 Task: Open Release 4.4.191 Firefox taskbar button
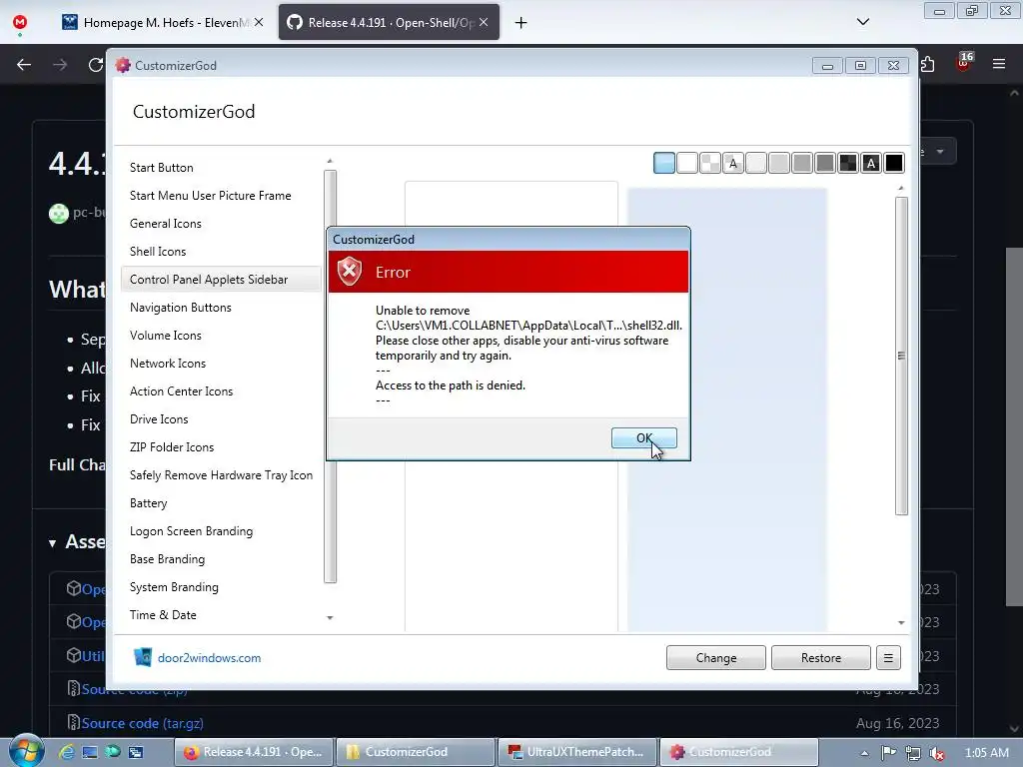(x=254, y=752)
